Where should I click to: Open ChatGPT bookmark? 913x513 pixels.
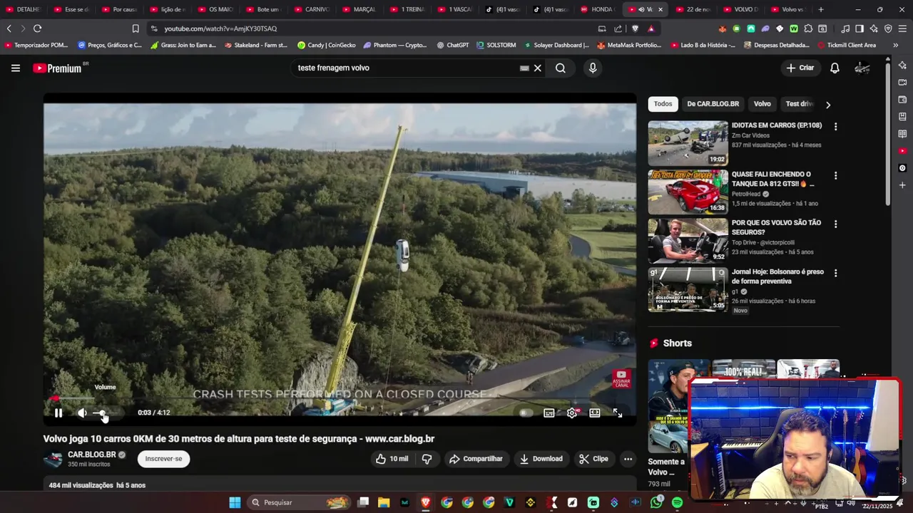coord(452,45)
